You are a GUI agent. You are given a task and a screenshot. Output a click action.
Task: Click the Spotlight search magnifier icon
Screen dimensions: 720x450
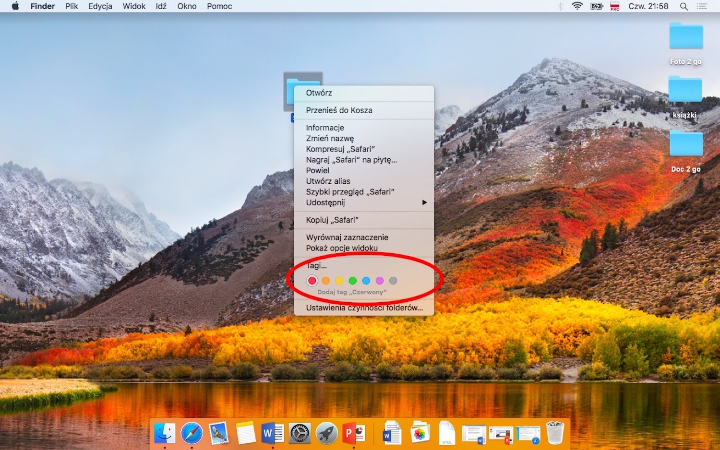[x=684, y=6]
